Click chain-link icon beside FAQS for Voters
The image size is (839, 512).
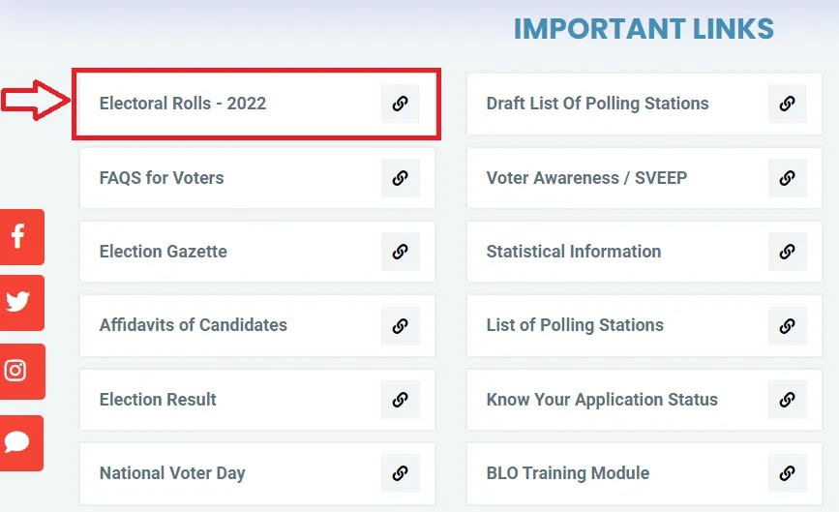(x=401, y=178)
